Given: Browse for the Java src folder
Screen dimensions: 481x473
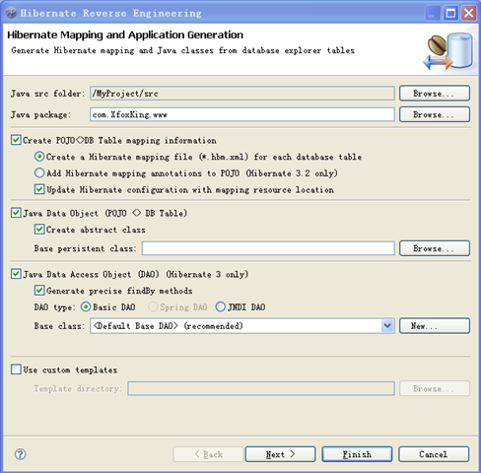Looking at the screenshot, I should 435,94.
